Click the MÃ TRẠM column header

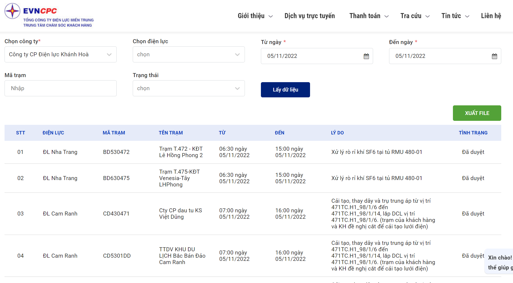(x=114, y=133)
